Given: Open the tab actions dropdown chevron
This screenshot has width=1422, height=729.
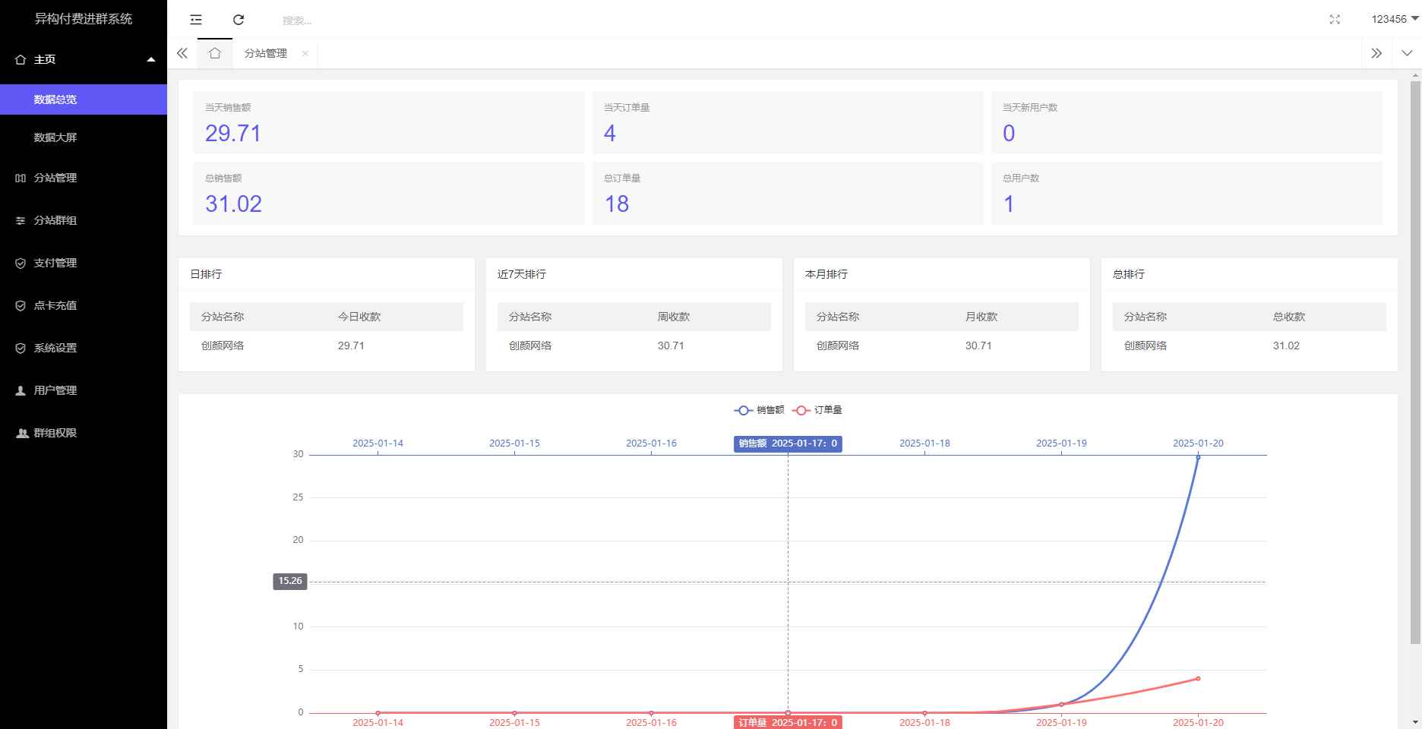Looking at the screenshot, I should [1406, 53].
